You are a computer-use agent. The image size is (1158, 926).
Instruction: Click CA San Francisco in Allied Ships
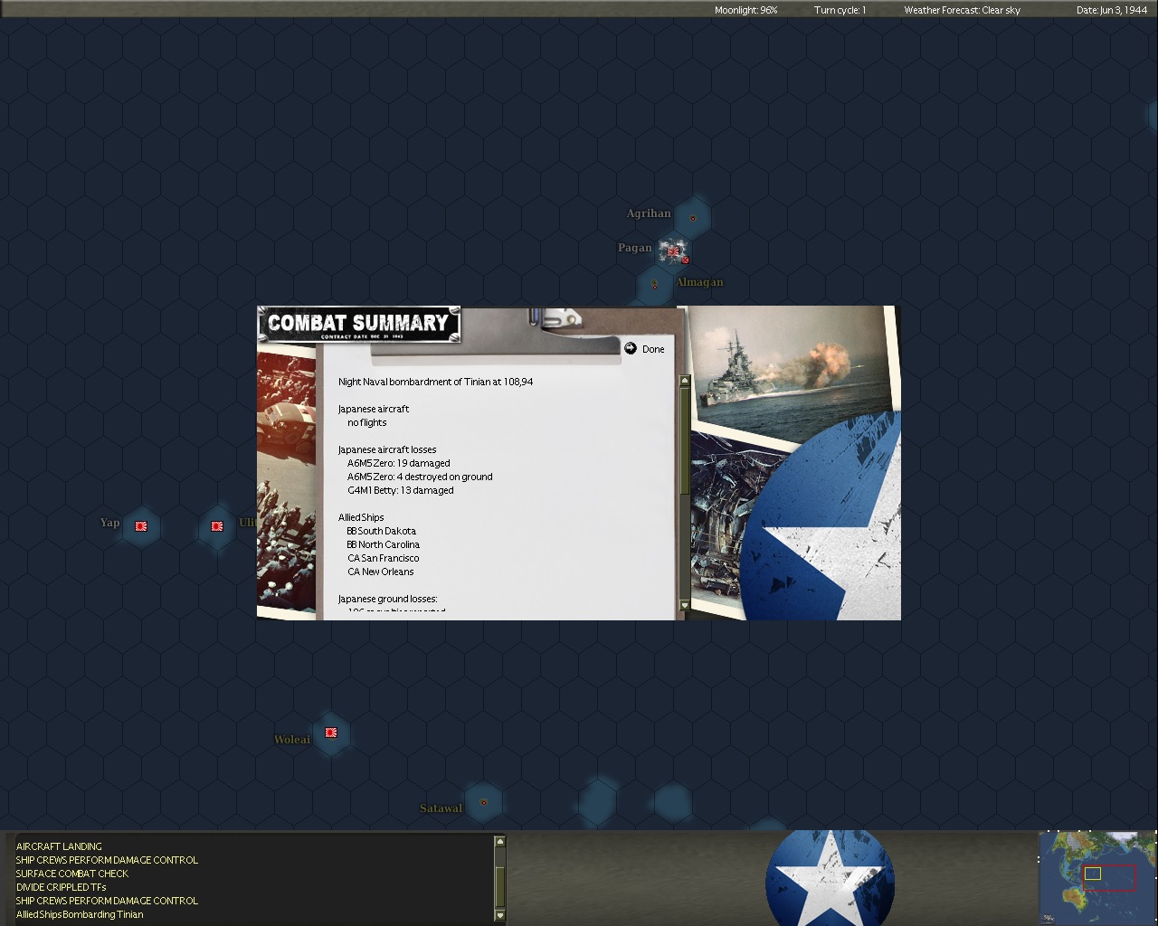(384, 558)
